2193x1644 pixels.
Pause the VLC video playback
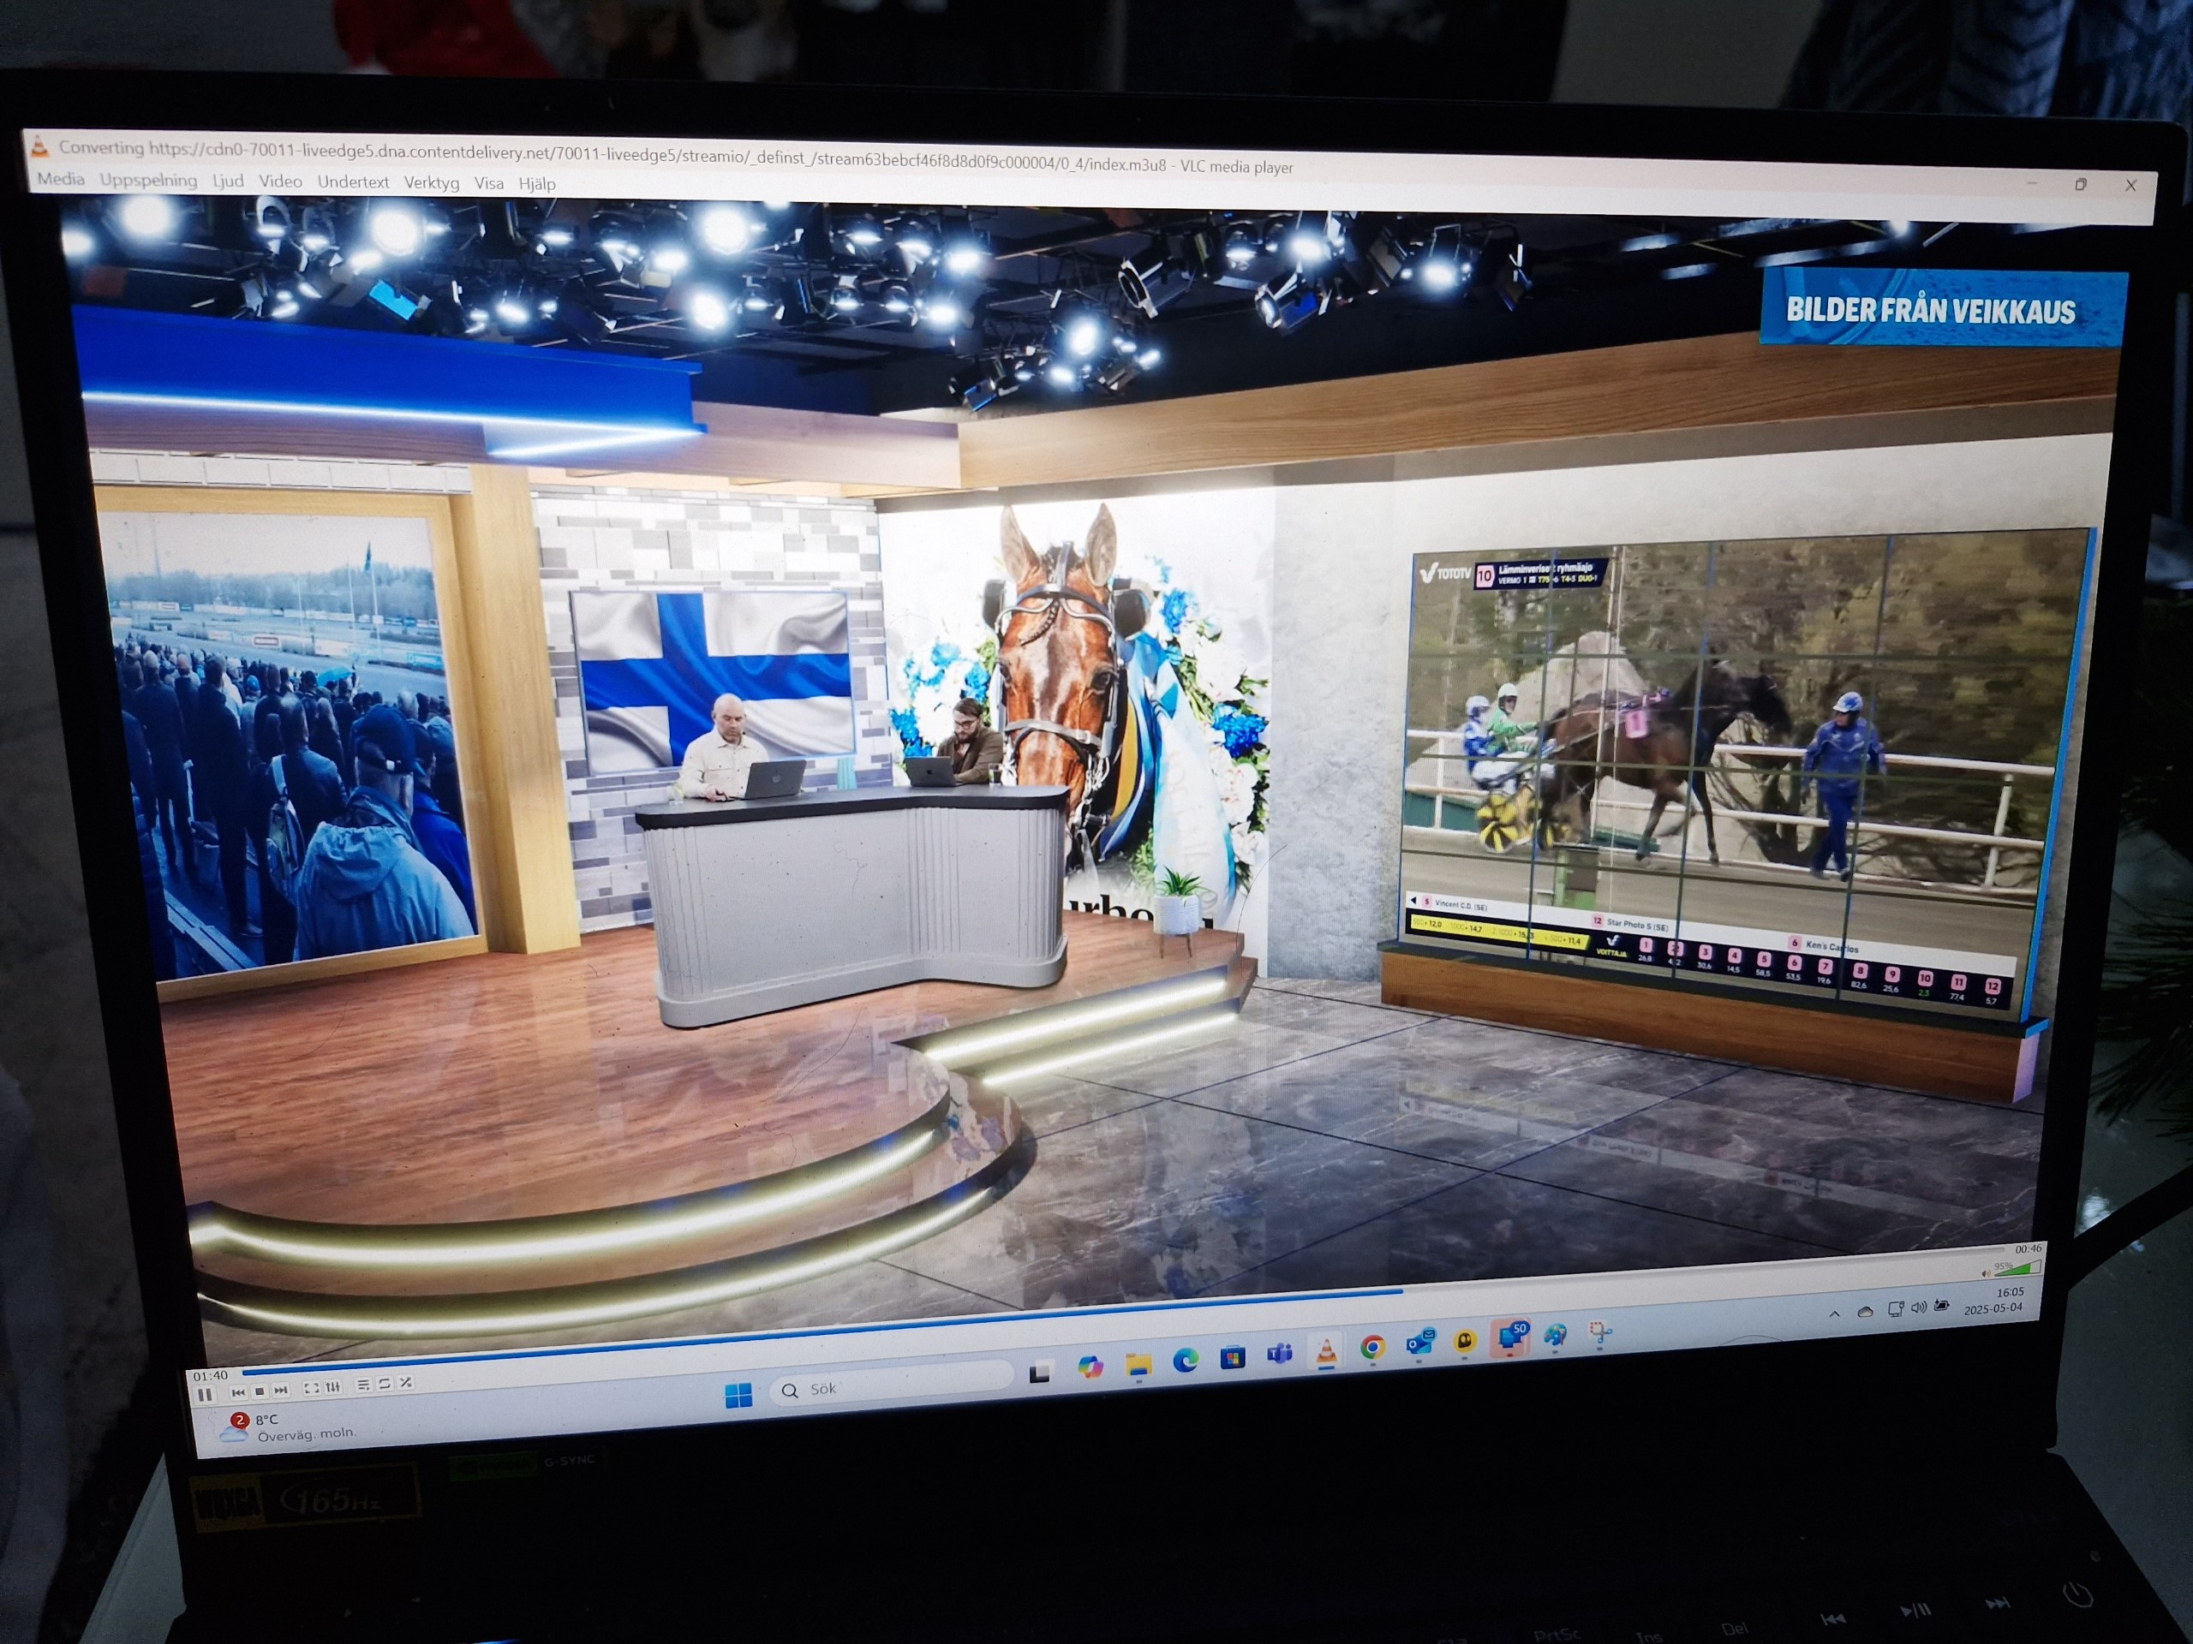coord(206,1396)
